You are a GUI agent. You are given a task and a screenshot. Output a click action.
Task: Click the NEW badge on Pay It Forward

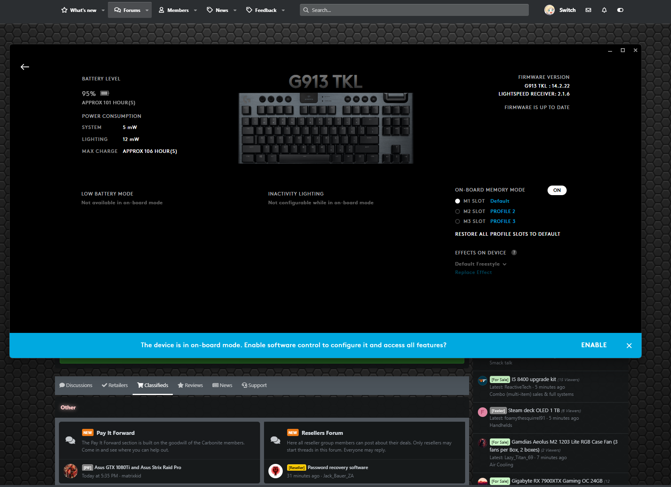pos(88,432)
